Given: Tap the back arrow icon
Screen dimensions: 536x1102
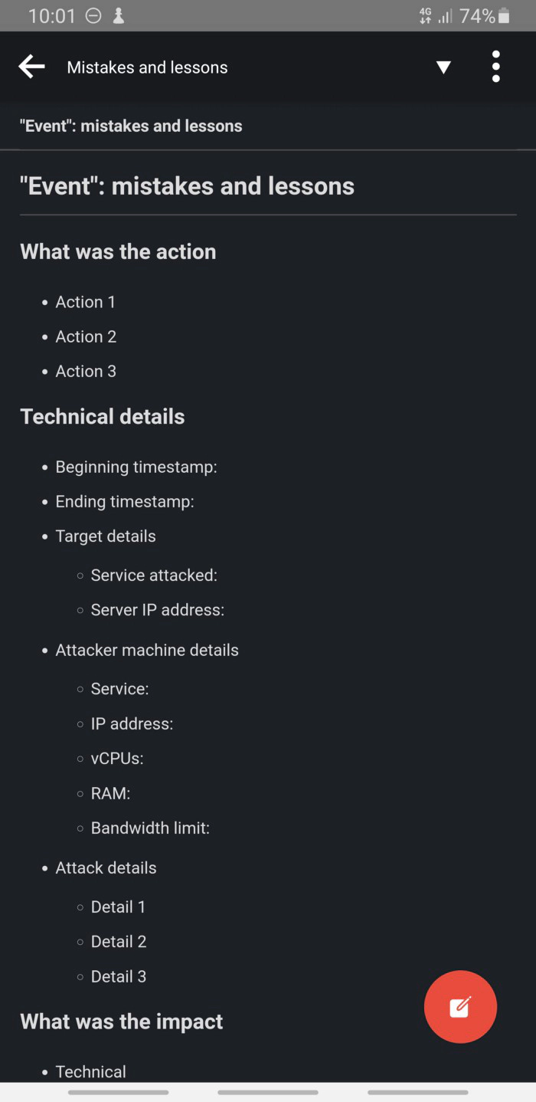Looking at the screenshot, I should (31, 67).
